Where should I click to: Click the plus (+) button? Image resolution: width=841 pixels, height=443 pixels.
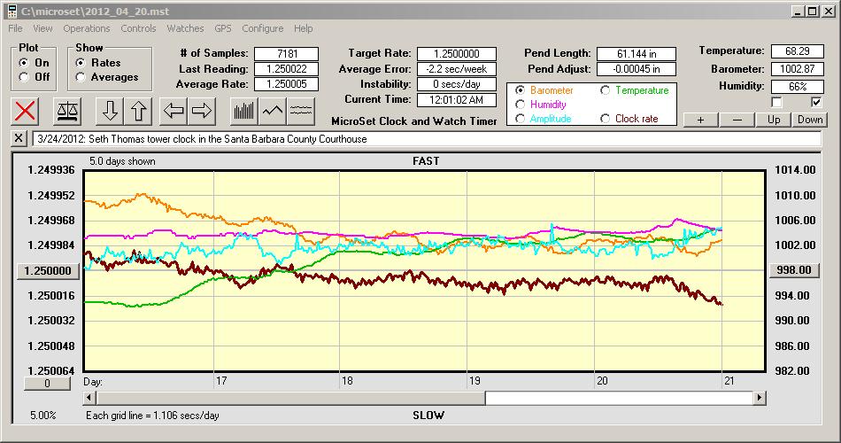[700, 120]
